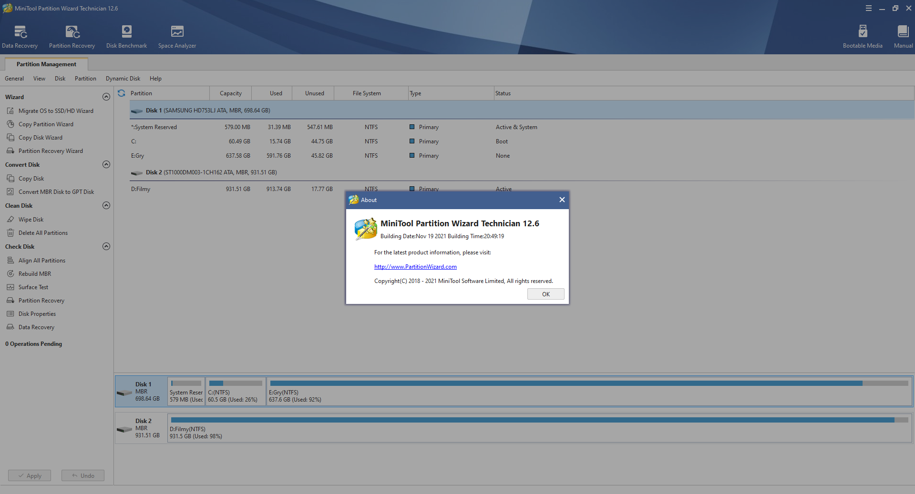Open the View menu
Viewport: 915px width, 494px height.
click(39, 79)
